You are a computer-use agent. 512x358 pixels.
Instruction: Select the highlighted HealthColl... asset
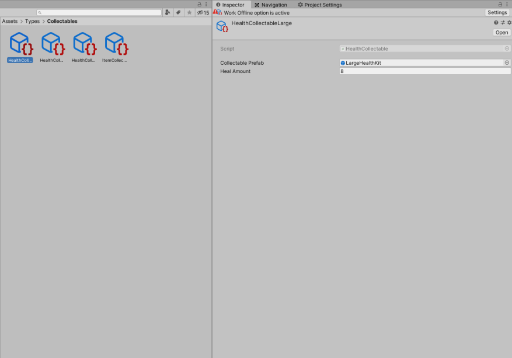20,47
